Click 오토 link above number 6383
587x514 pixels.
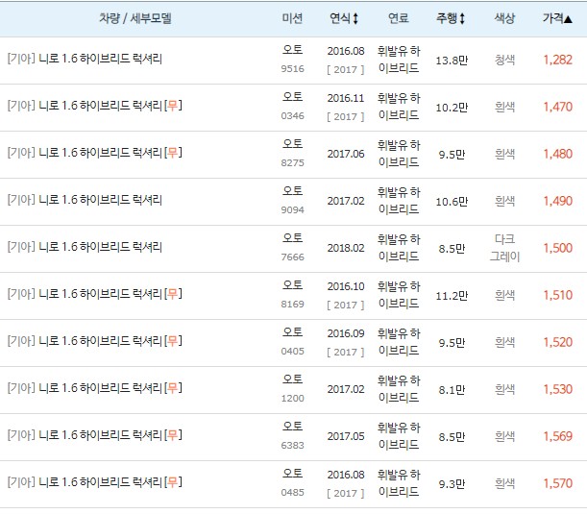coord(292,427)
